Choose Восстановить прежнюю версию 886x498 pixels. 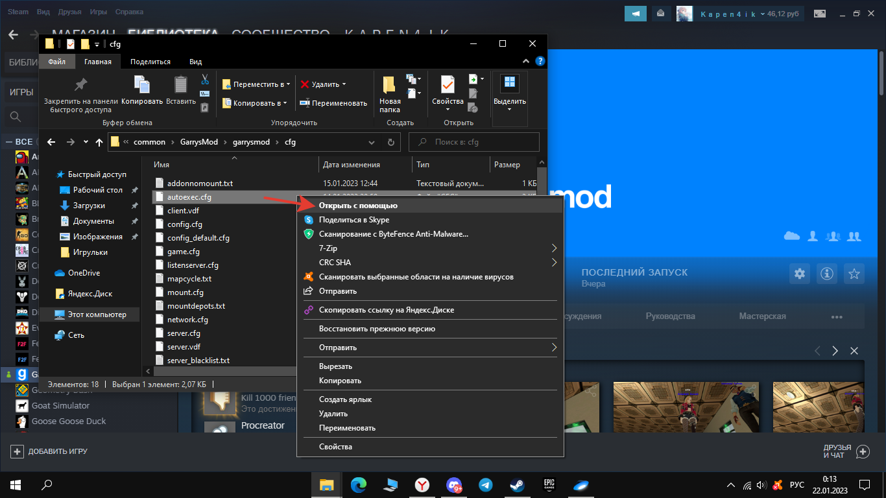[x=430, y=329]
